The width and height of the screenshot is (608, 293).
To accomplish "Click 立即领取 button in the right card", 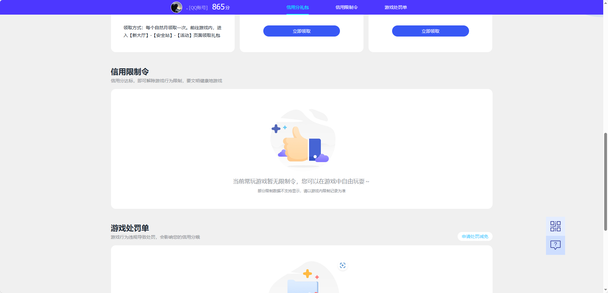I will [430, 31].
